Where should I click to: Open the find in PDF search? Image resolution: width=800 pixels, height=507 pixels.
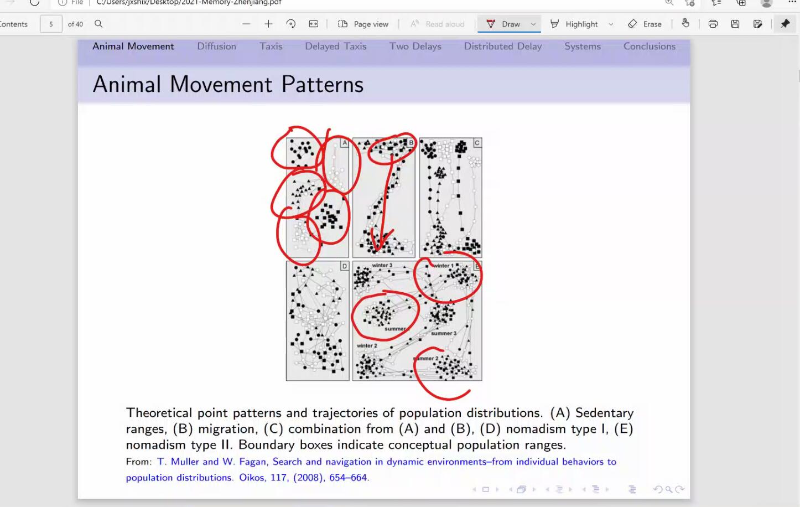(x=98, y=24)
